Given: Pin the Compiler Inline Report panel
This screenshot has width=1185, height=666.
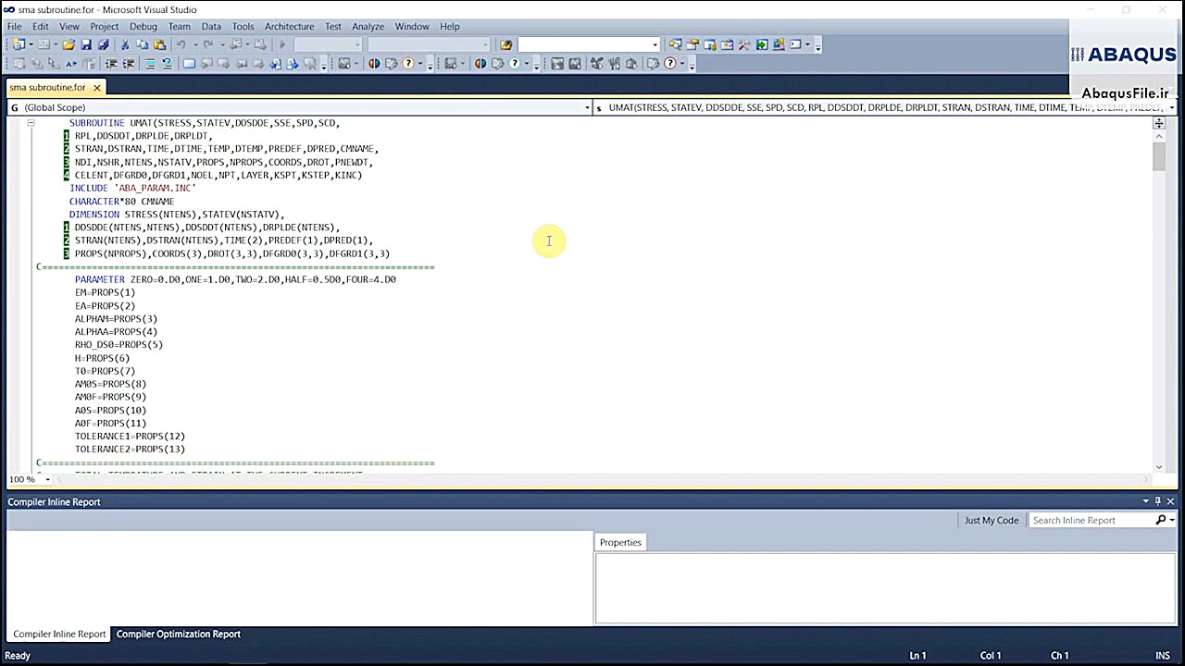Looking at the screenshot, I should [x=1157, y=501].
